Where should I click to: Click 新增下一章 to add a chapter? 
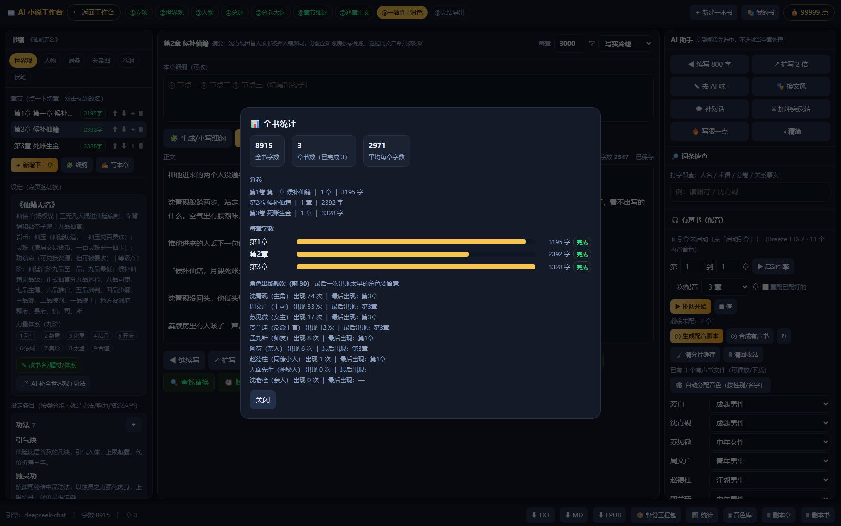(34, 165)
